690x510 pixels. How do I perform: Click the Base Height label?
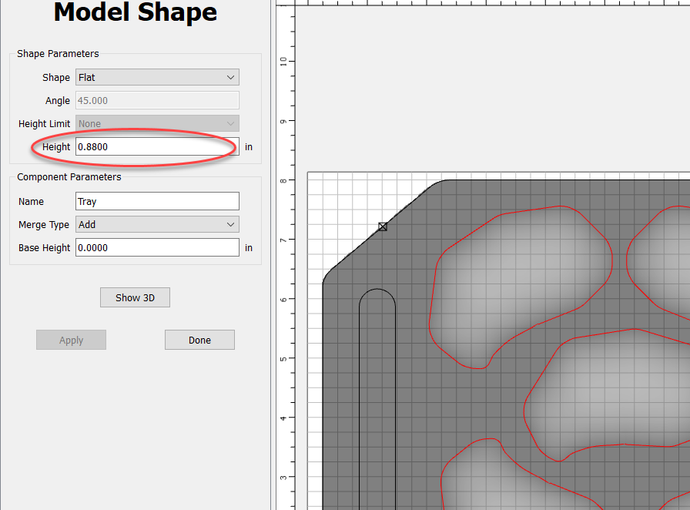45,248
